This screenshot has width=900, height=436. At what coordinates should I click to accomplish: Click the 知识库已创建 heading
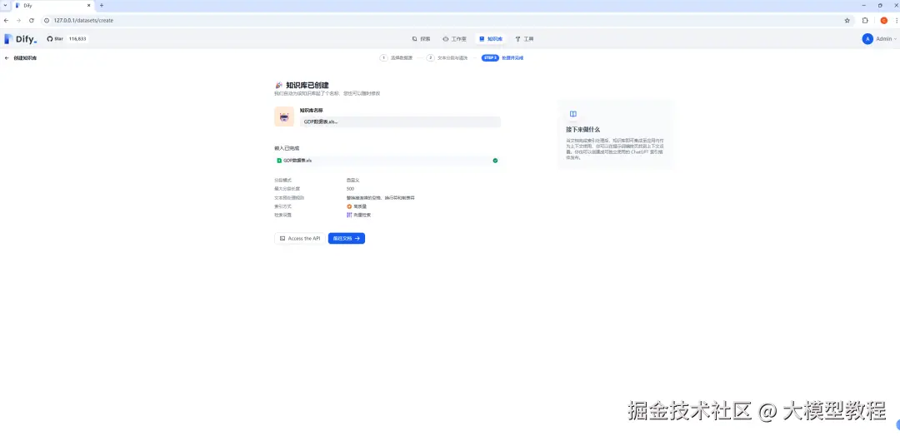[x=307, y=85]
